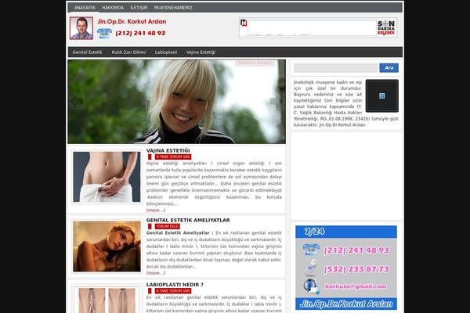Open the LABİOPLASTİ NEDİR ? heading
Viewport: 470px width, 313px height.
tap(175, 285)
